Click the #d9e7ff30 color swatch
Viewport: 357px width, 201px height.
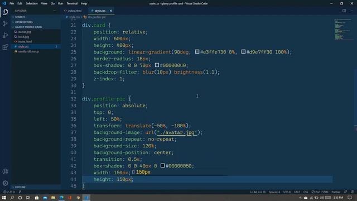(x=243, y=52)
